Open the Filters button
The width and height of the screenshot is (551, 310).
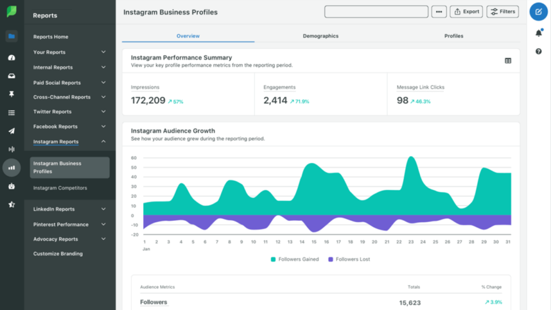[x=503, y=11]
